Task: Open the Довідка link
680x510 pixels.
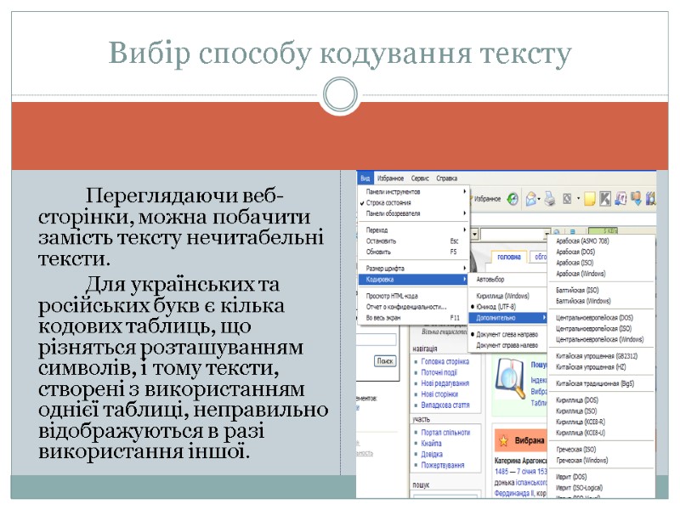Action: click(432, 454)
